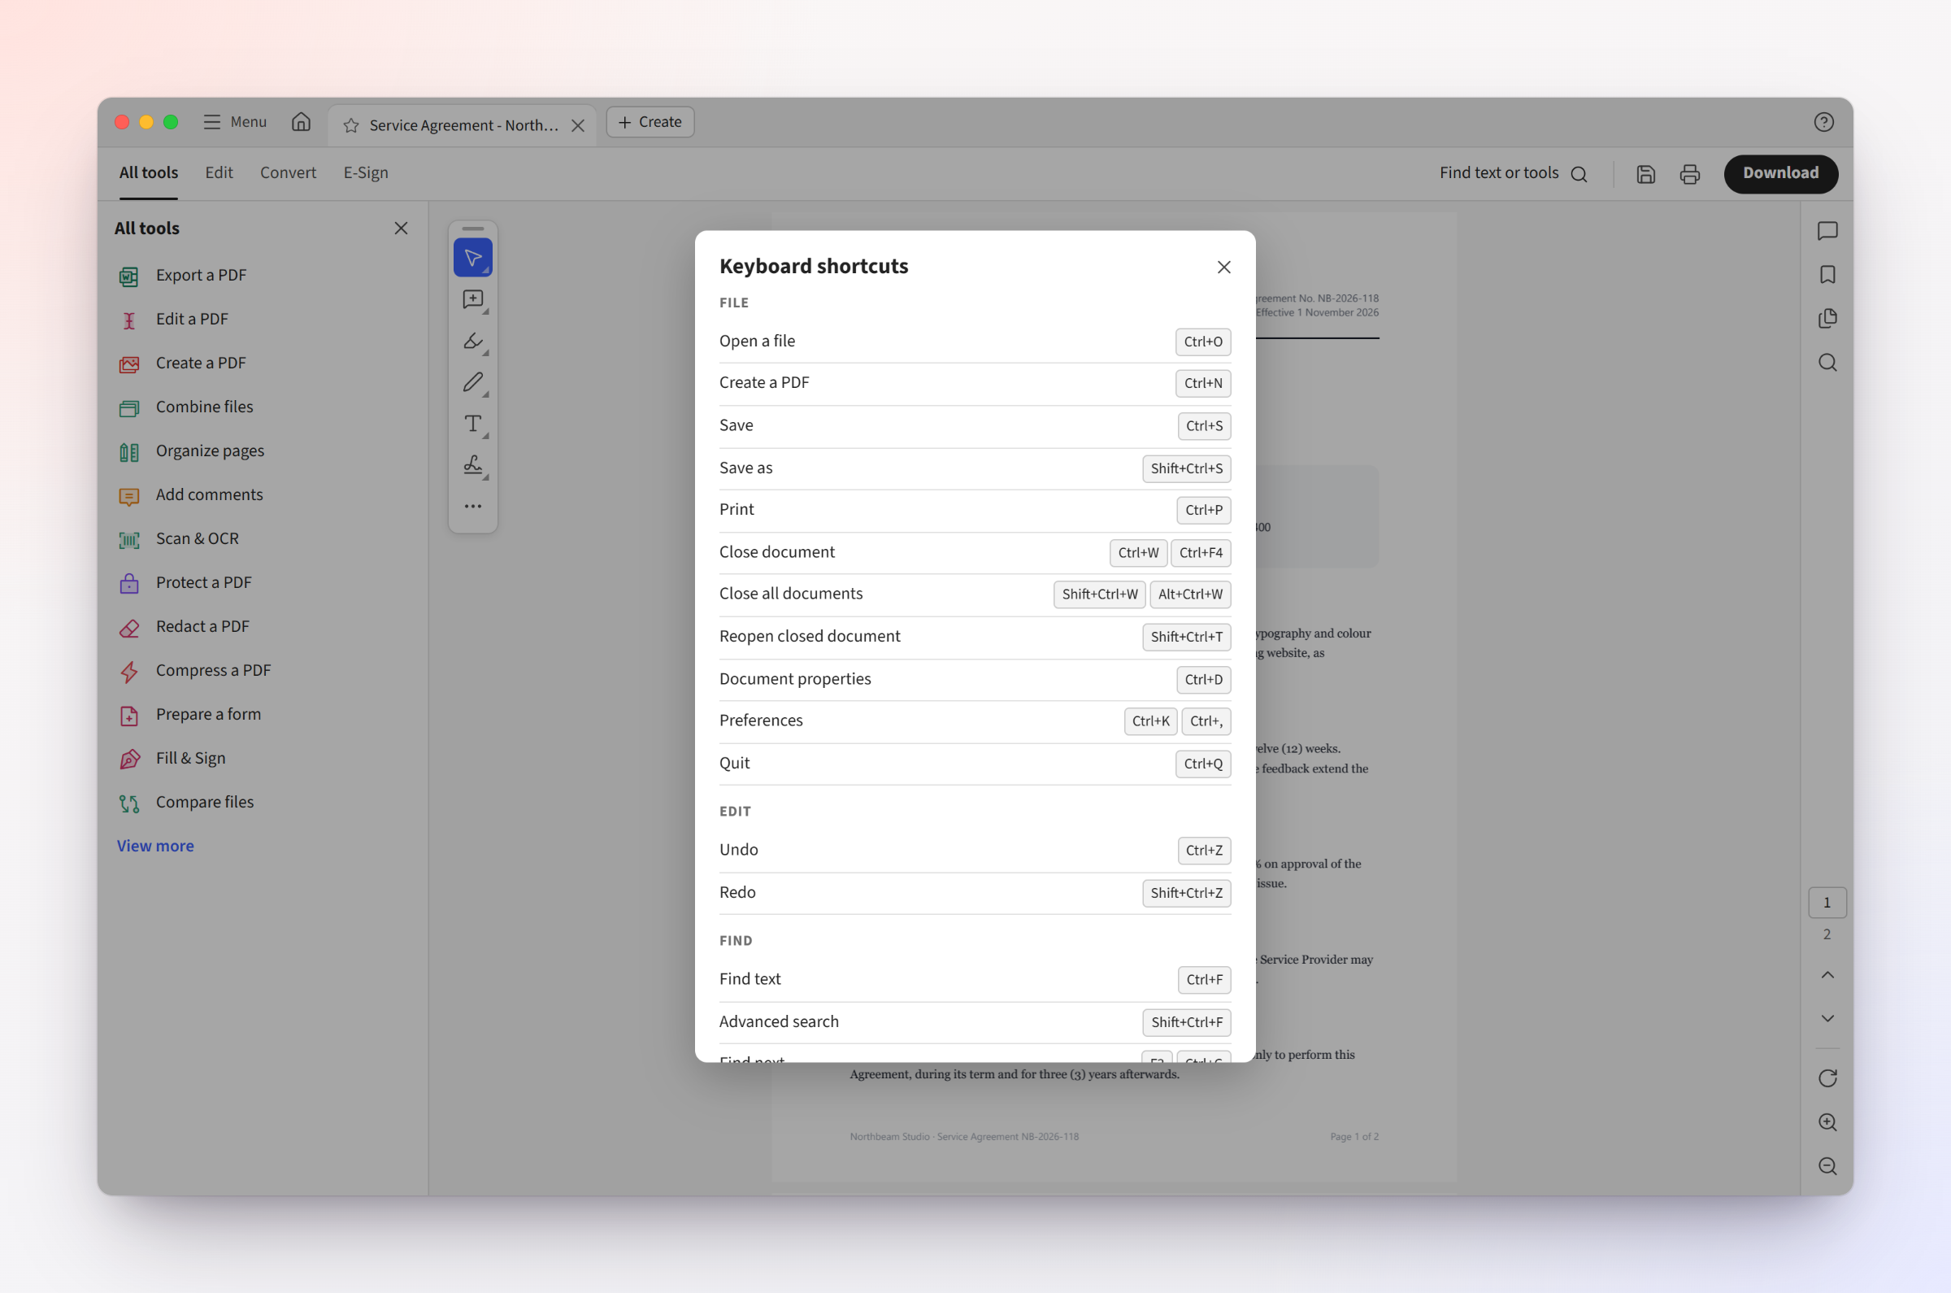Pick the pencil draw tool

(x=472, y=381)
